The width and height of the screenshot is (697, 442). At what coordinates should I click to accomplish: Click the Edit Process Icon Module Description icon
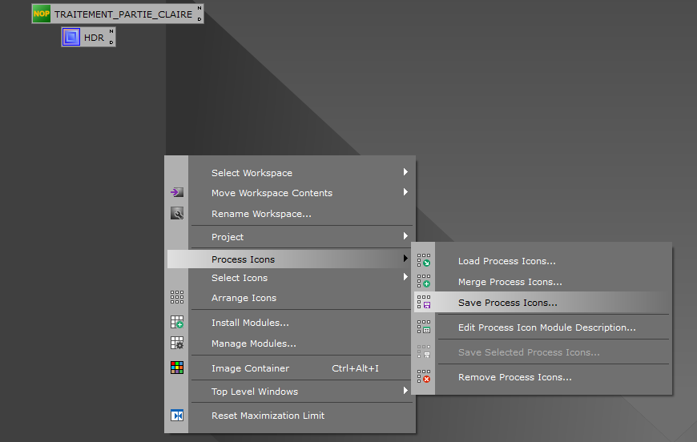pos(424,327)
